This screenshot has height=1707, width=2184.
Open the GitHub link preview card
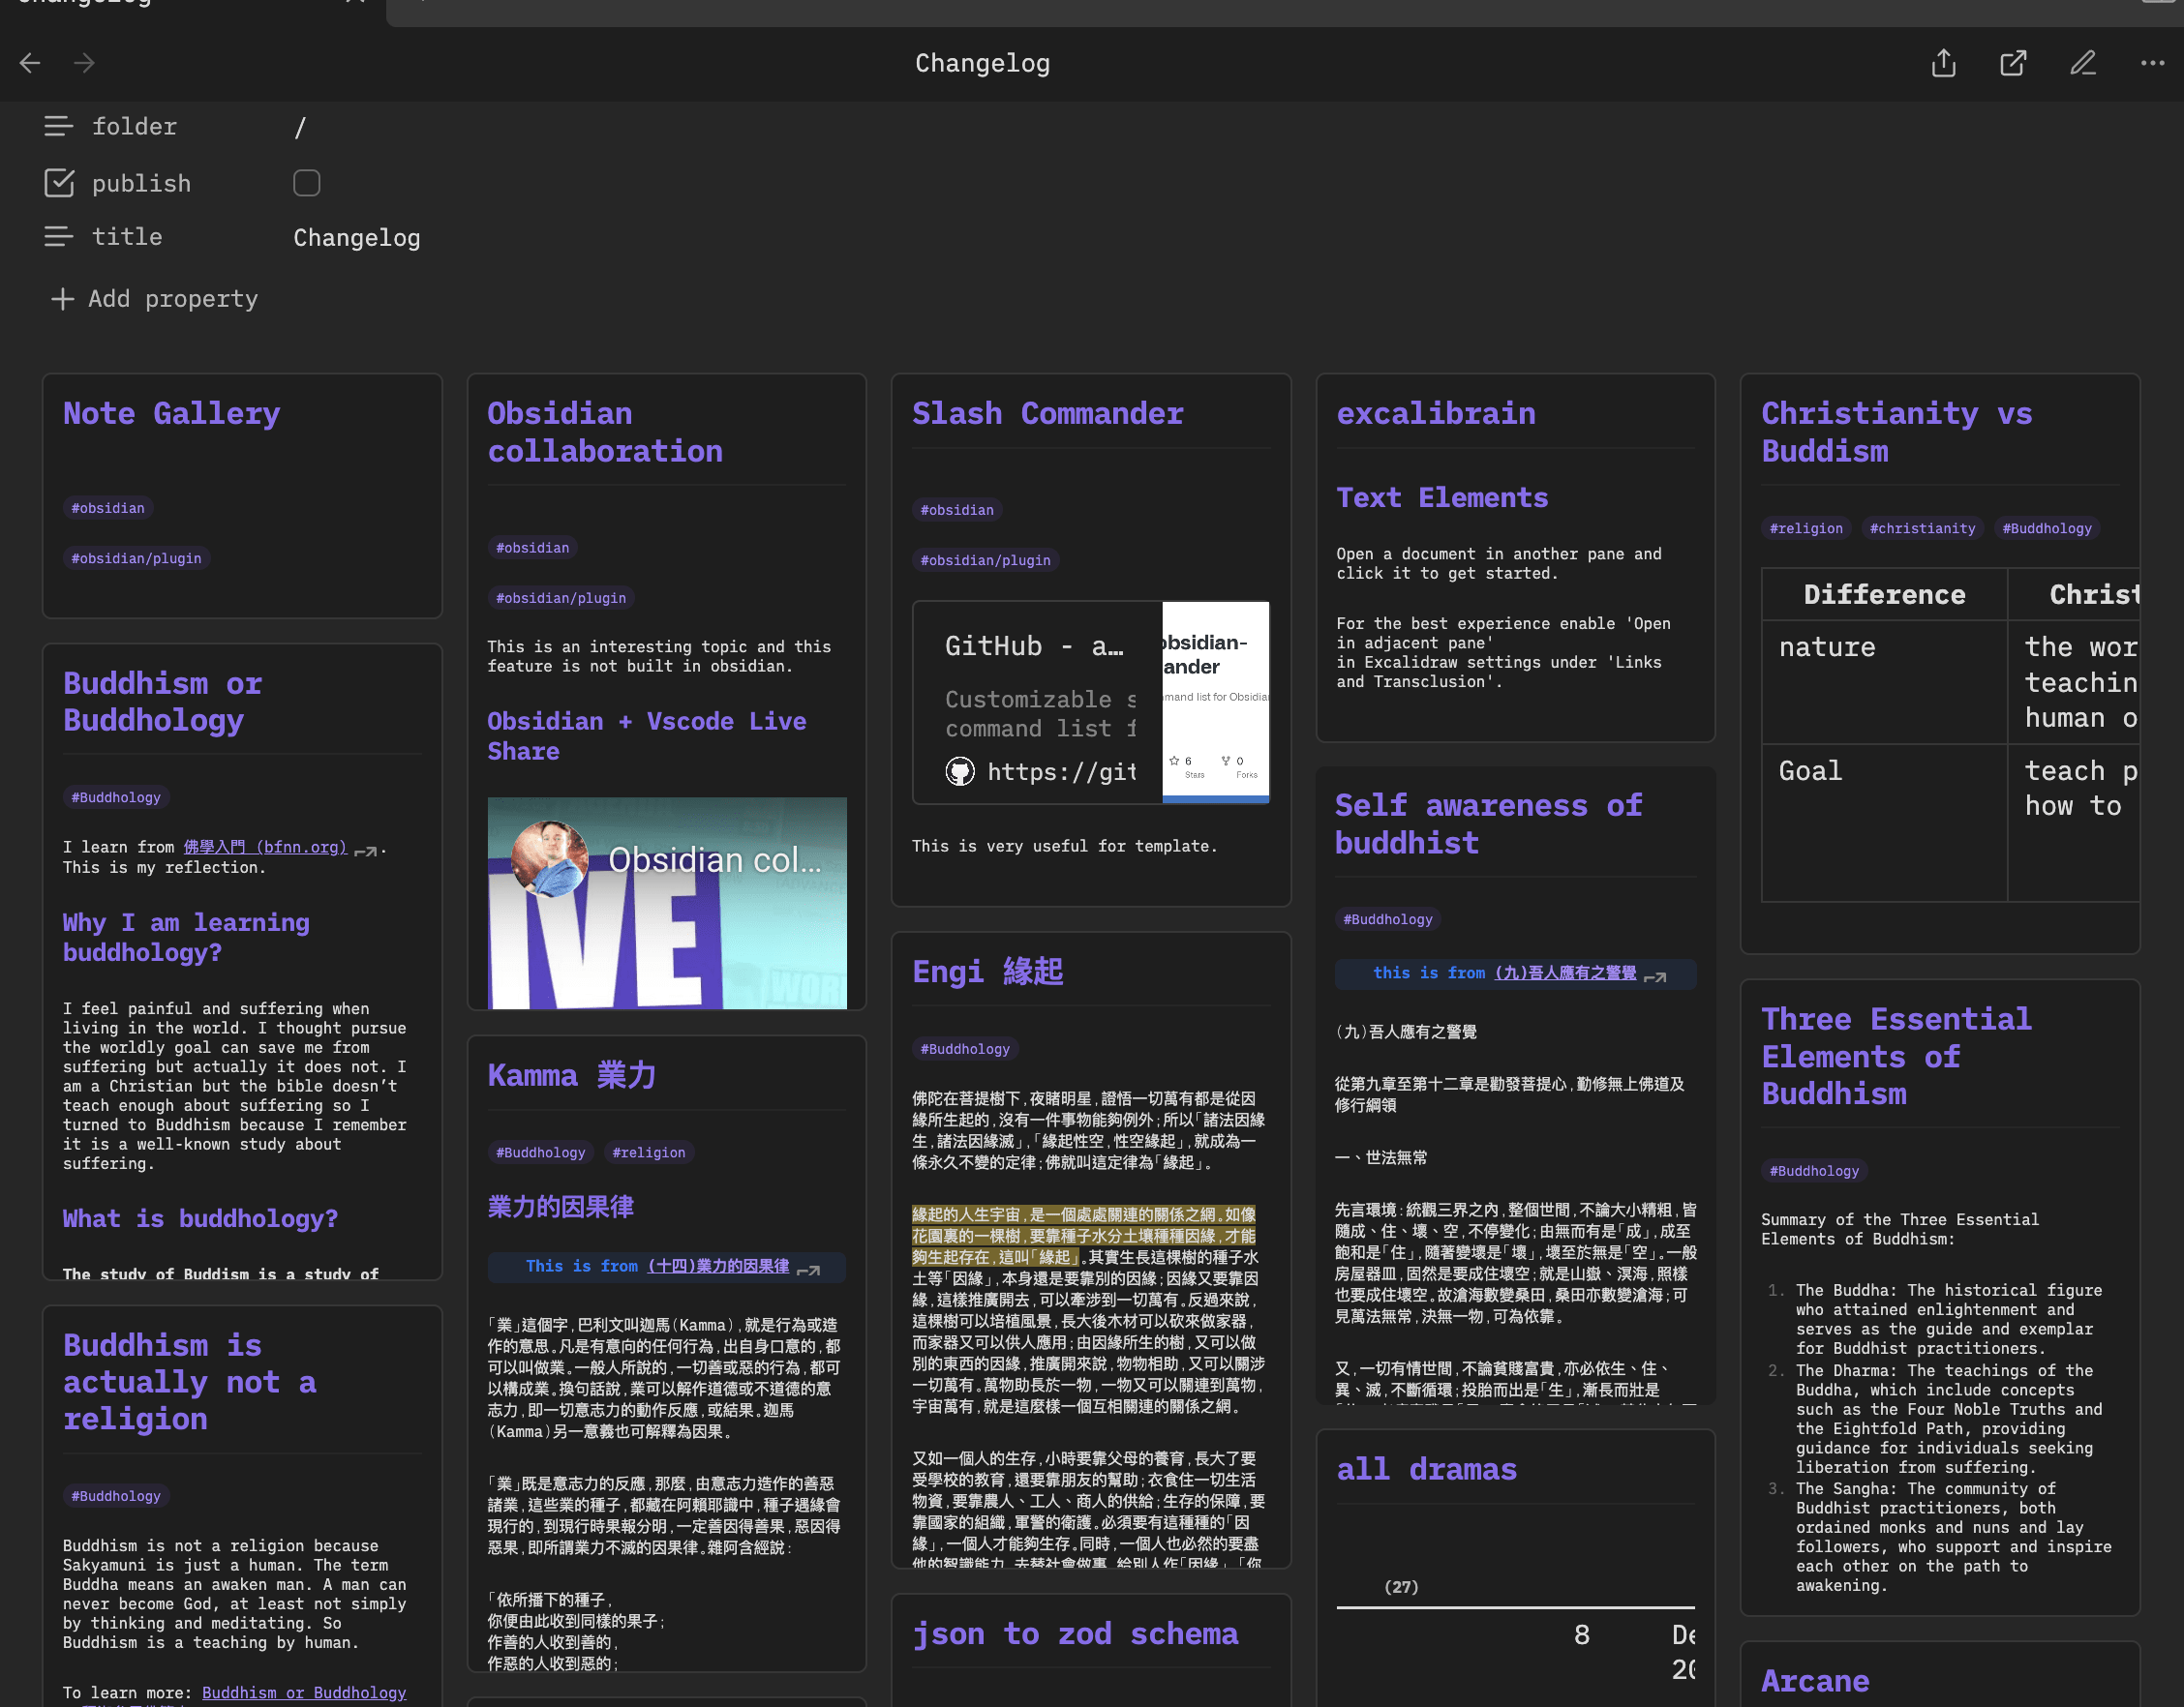pos(1091,703)
